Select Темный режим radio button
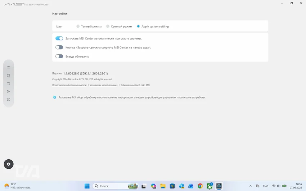Screen dimensions: 306x191 point(78,26)
